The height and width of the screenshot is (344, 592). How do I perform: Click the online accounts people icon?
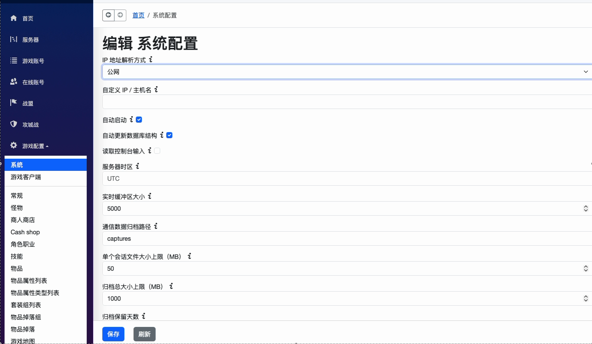[x=14, y=82]
